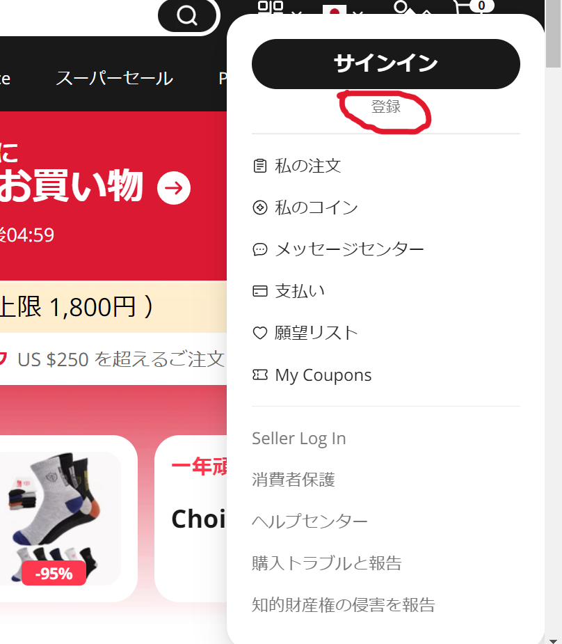Open メッセージセンター menu entry
The width and height of the screenshot is (562, 644).
tap(338, 249)
